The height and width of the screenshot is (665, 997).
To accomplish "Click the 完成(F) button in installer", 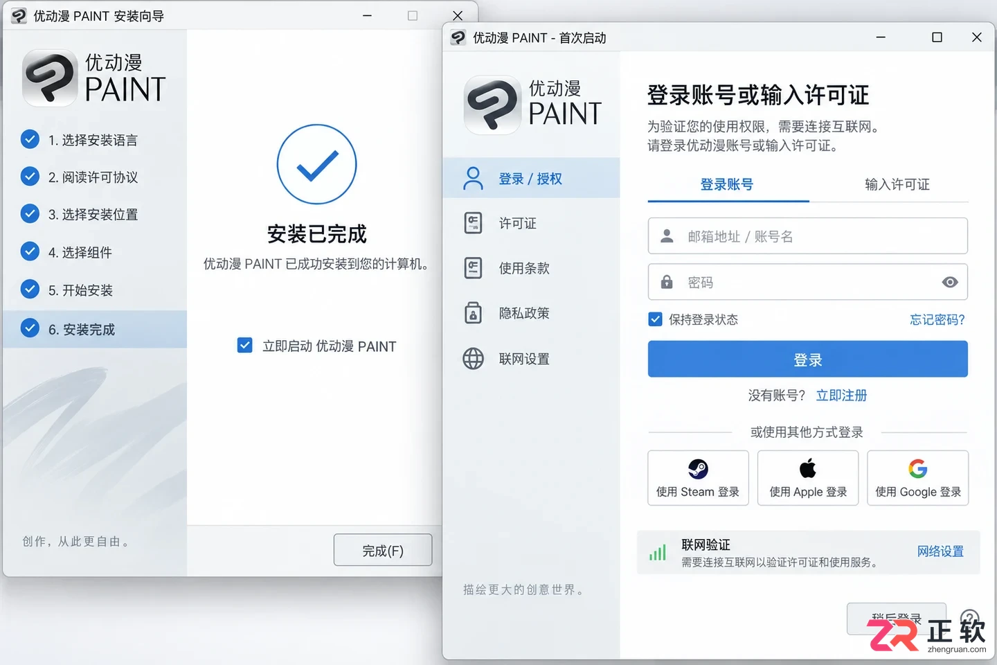I will [383, 550].
